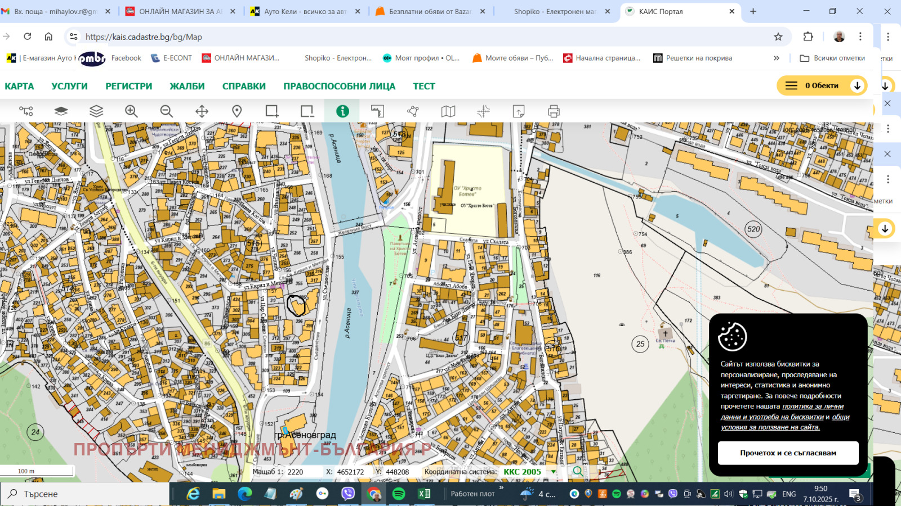
Task: Click remove-from-selection rectangle tool
Action: pyautogui.click(x=307, y=111)
